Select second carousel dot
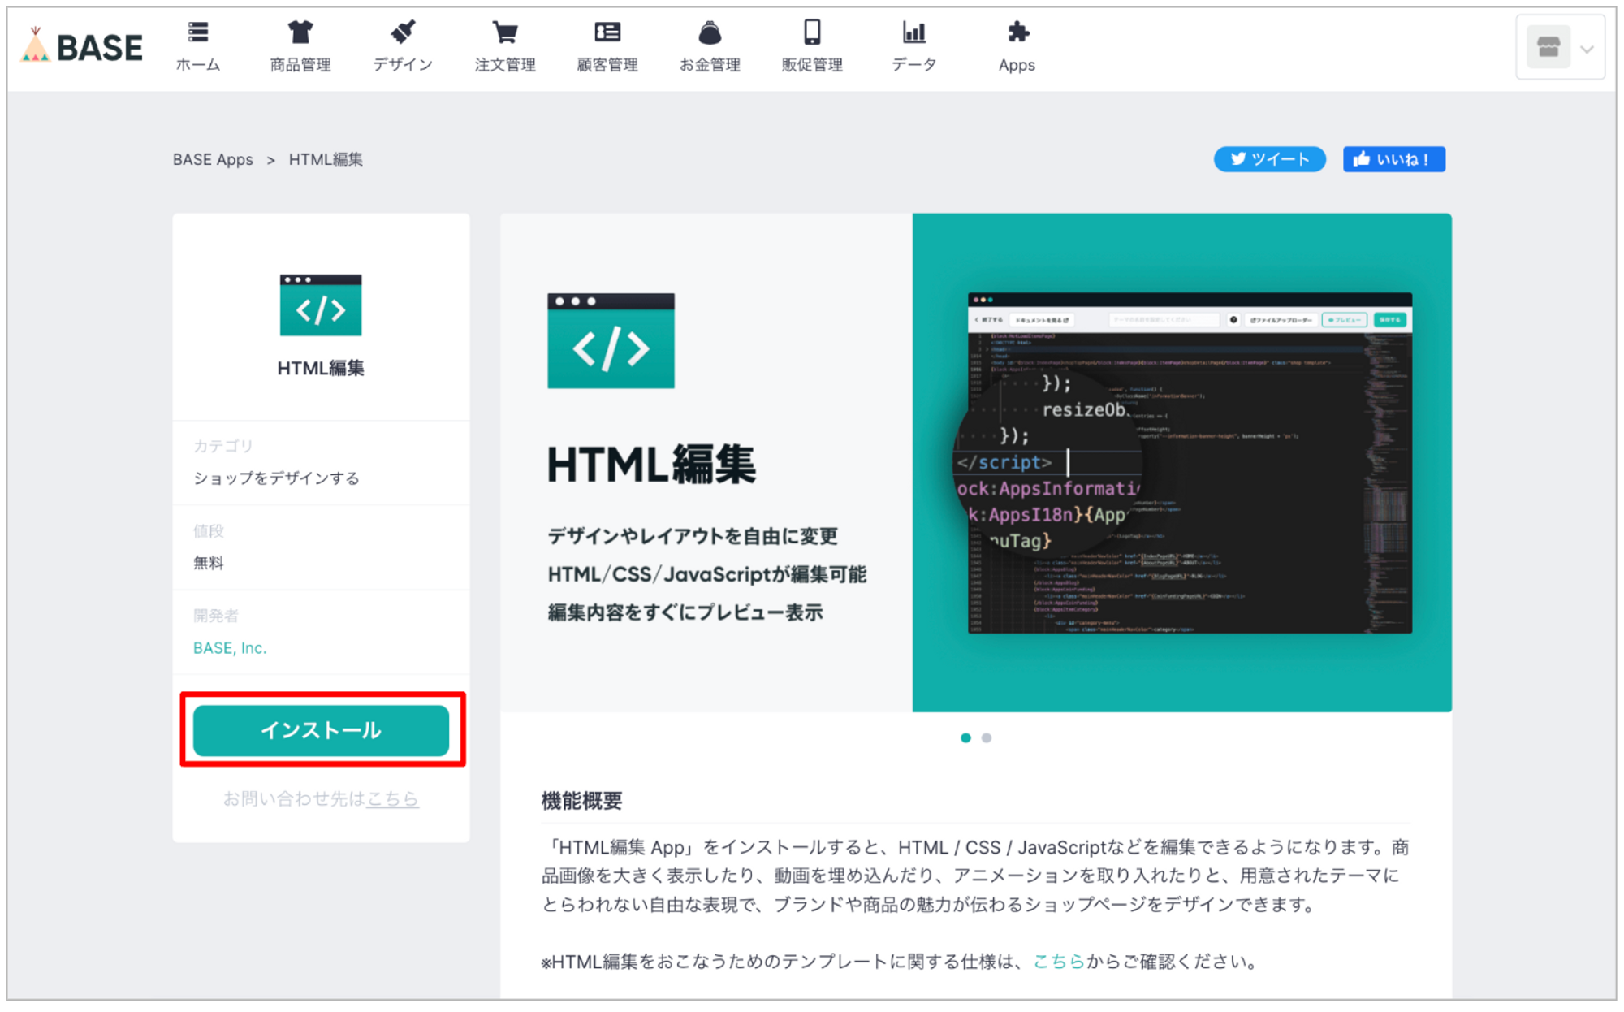Image resolution: width=1624 pixels, height=1012 pixels. (986, 737)
